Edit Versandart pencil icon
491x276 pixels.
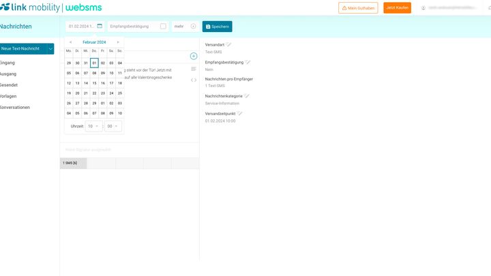[228, 45]
